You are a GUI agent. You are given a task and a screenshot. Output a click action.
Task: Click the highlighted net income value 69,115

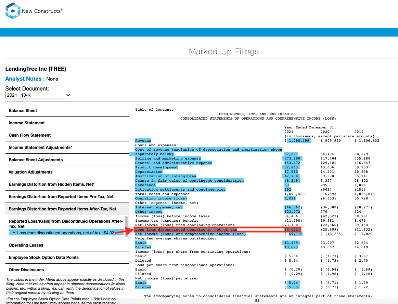point(295,234)
